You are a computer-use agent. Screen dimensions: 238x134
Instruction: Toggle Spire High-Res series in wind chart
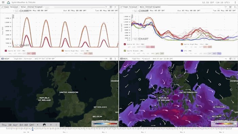coord(182,44)
